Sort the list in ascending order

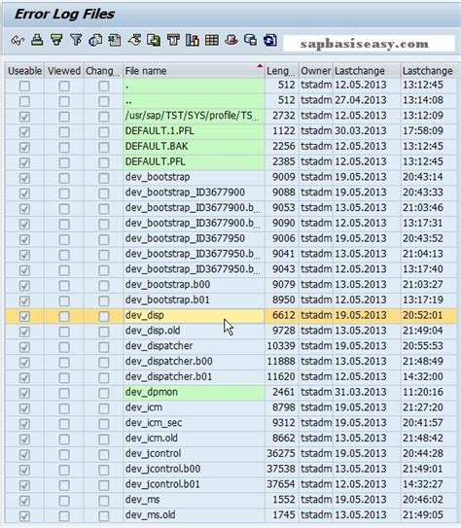pyautogui.click(x=37, y=41)
